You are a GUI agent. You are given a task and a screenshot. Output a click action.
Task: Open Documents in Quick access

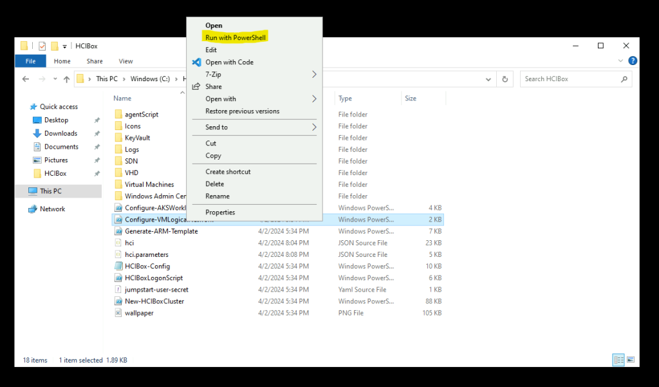point(61,147)
